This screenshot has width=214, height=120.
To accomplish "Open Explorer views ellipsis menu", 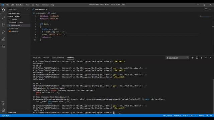I will (27, 9).
